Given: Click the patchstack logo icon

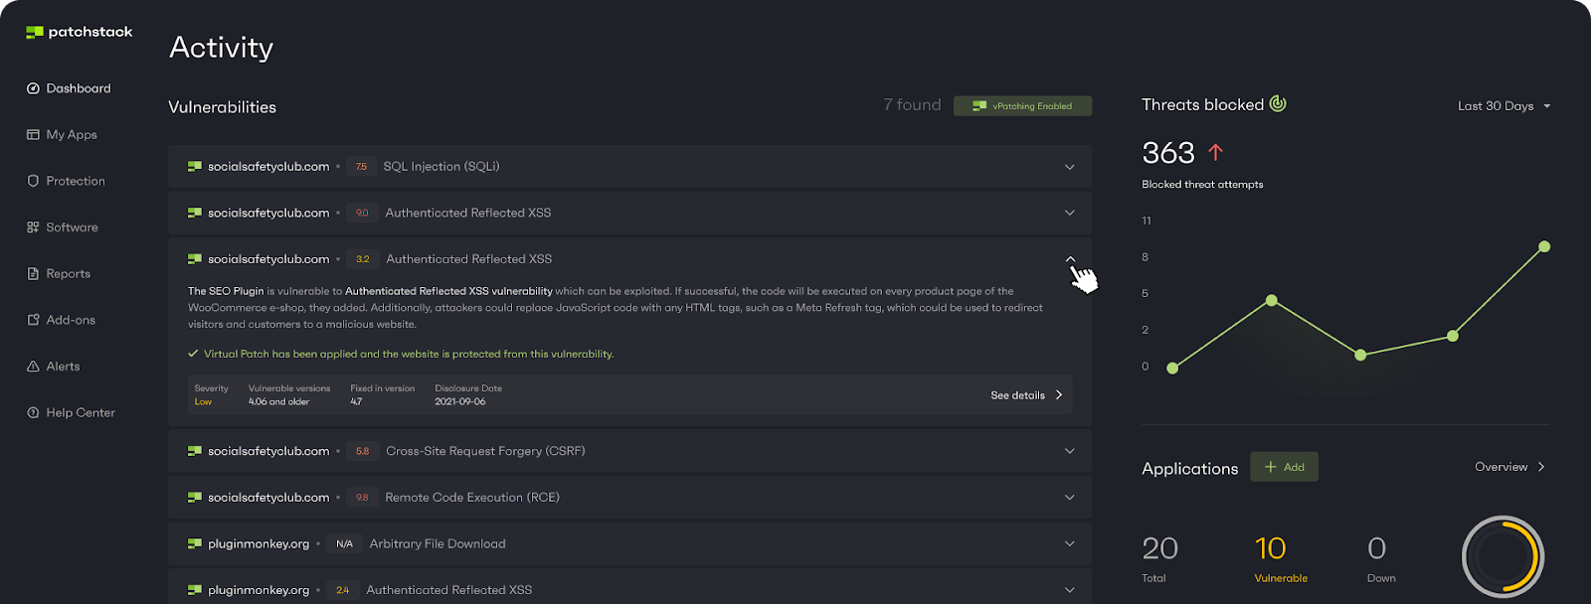Looking at the screenshot, I should [35, 33].
